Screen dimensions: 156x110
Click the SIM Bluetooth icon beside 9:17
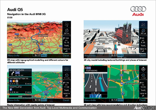pyautogui.click(x=44, y=55)
